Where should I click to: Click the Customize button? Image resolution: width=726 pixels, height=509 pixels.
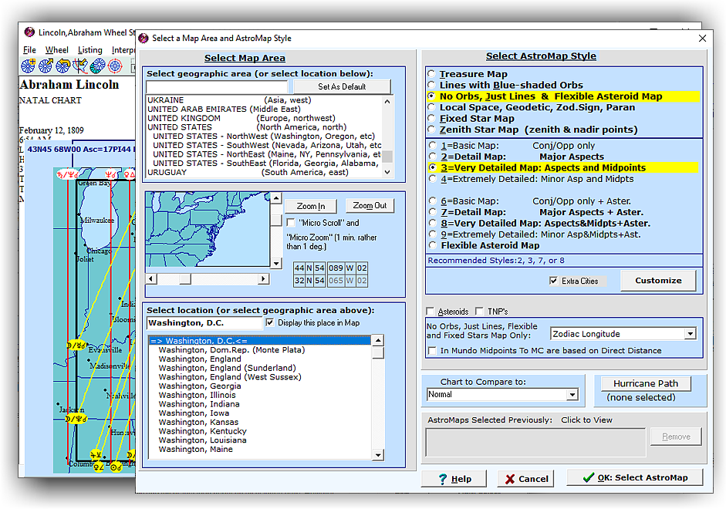[658, 281]
